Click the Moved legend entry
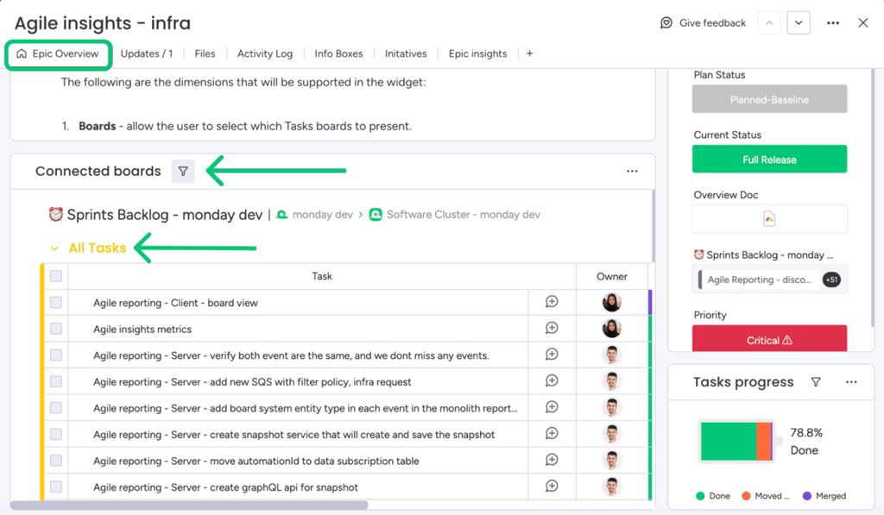This screenshot has height=515, width=884. [765, 496]
